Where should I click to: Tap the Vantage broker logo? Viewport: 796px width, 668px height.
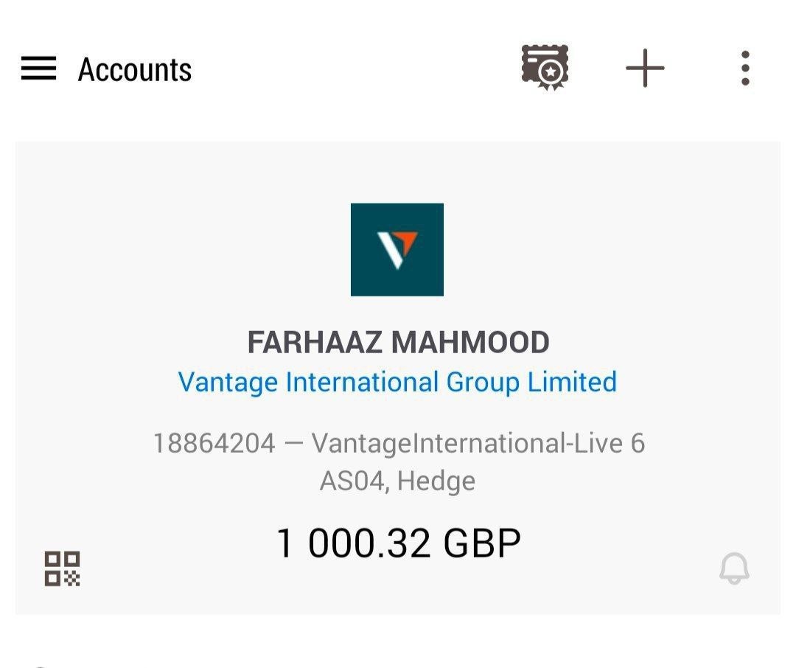pyautogui.click(x=397, y=249)
